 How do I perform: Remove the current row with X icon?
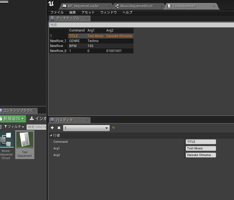[x=59, y=128]
